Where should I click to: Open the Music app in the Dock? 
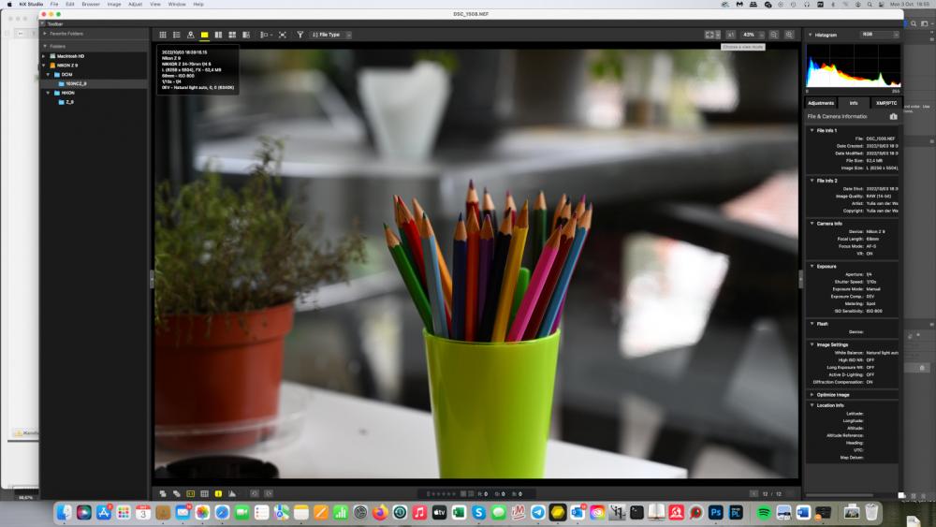pos(419,512)
